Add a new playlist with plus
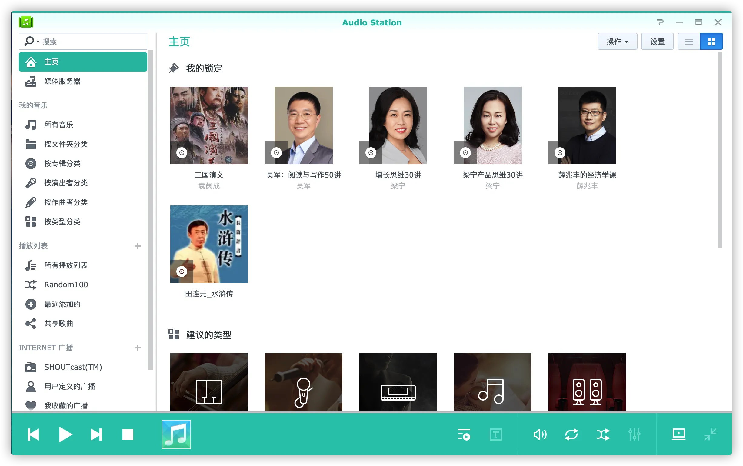The image size is (743, 466). (x=138, y=246)
